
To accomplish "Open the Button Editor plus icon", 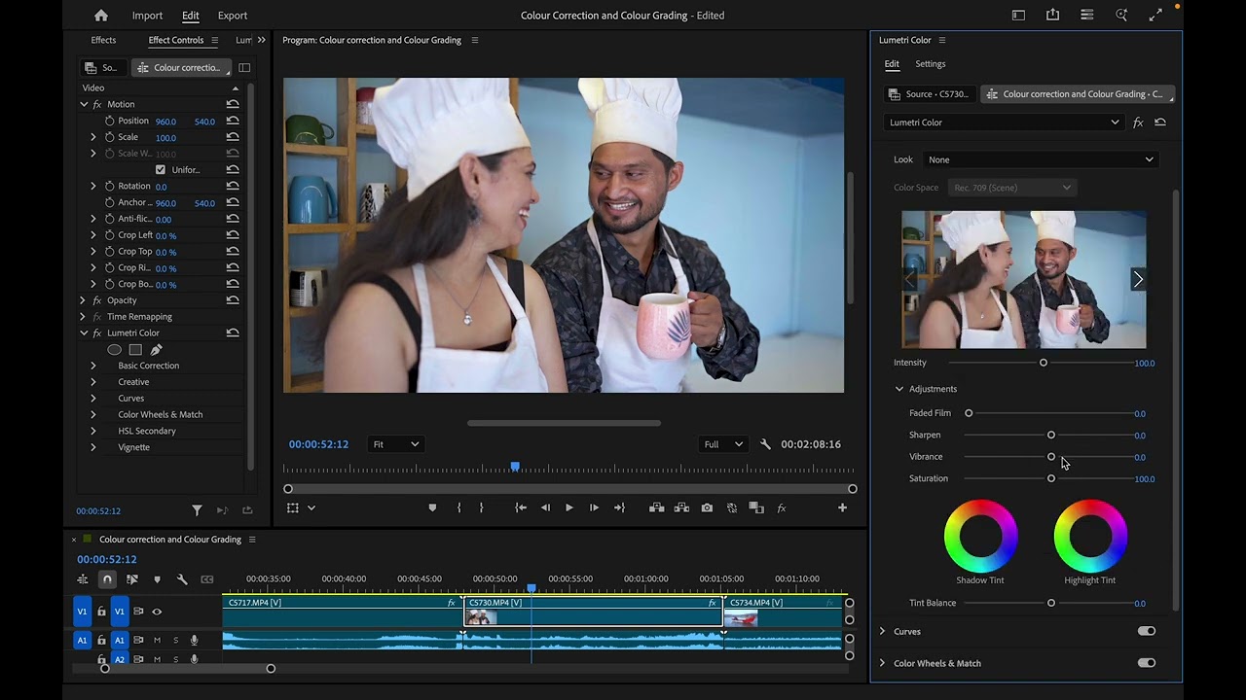I will point(842,507).
